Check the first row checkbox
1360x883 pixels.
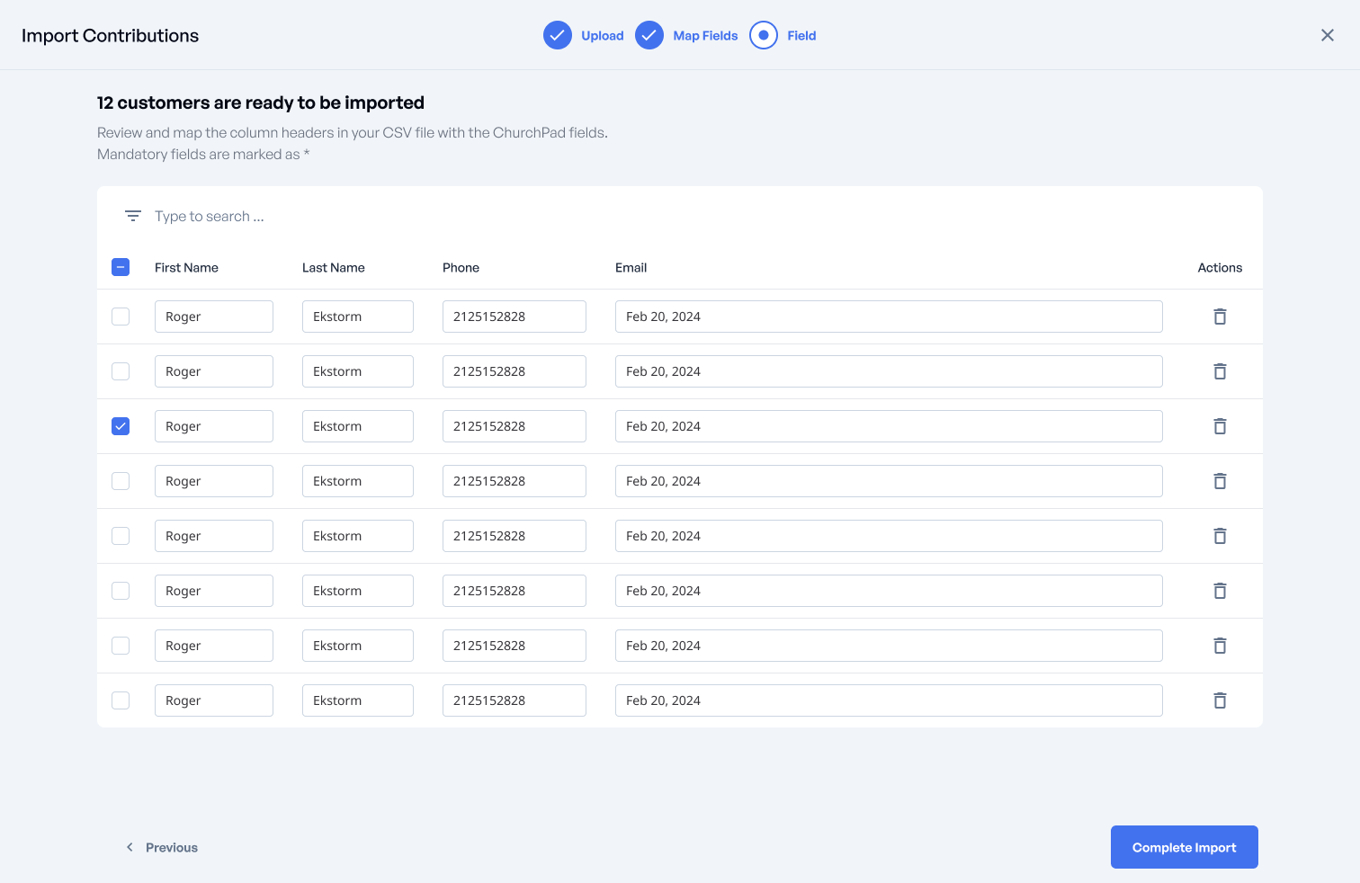click(121, 317)
